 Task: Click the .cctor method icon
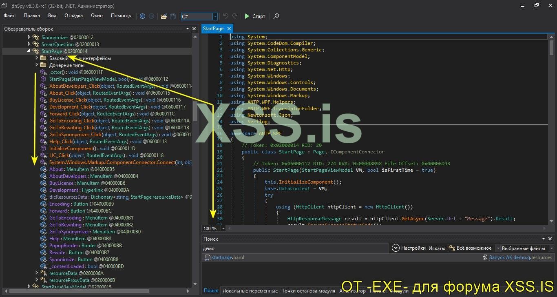(x=43, y=72)
